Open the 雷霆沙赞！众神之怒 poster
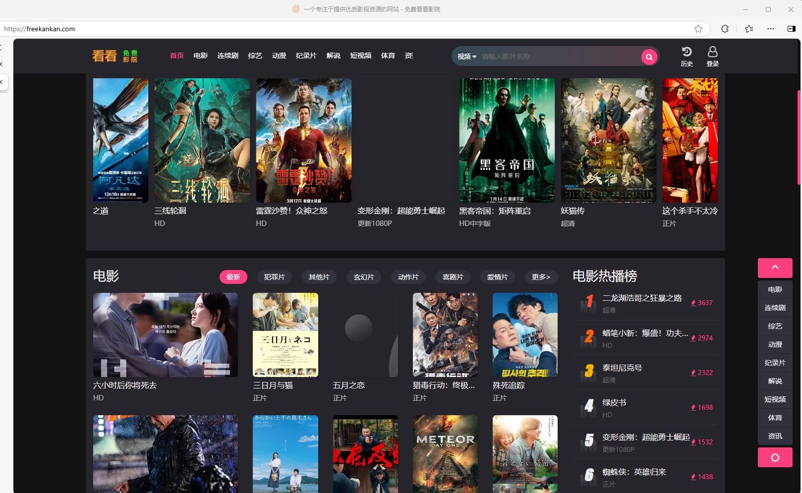The width and height of the screenshot is (802, 493). click(x=304, y=140)
